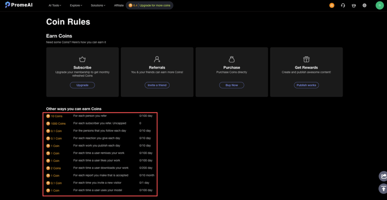Screen dimensions: 387x200
Task: Click 'Other ways you can earn Coins' heading
Action: (74, 109)
